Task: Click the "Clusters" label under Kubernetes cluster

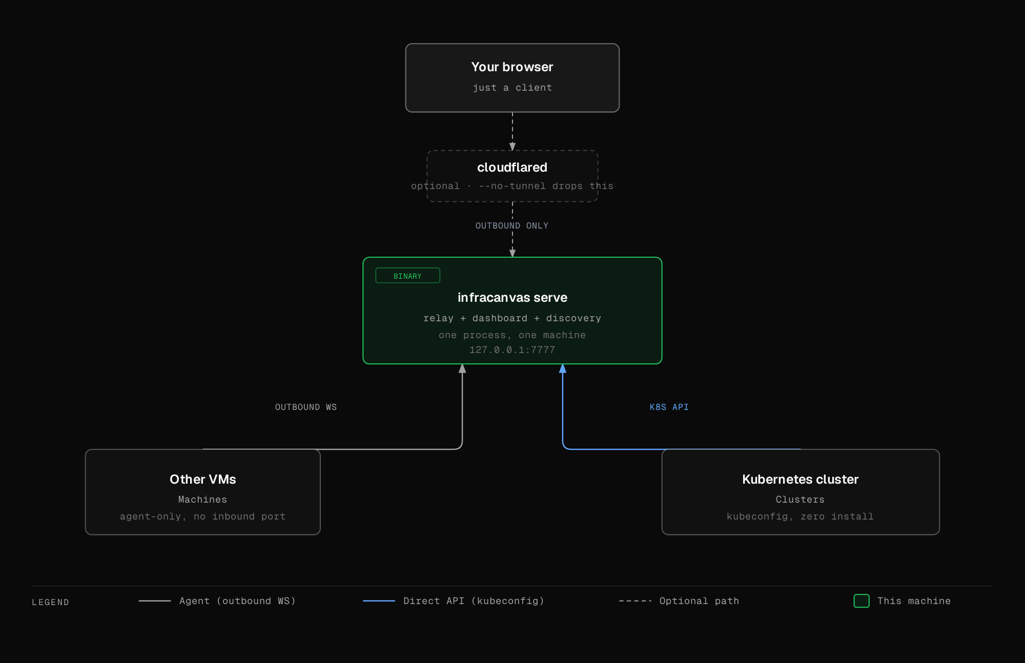Action: click(x=800, y=500)
